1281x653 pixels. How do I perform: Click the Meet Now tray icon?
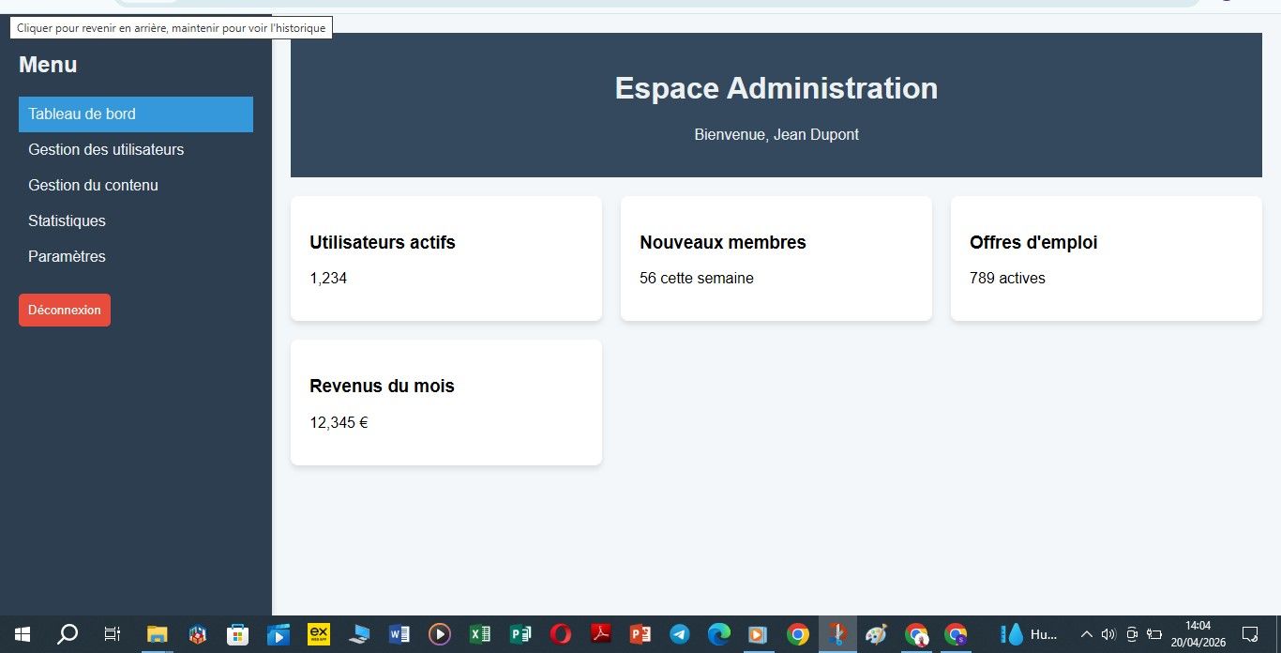point(1132,634)
